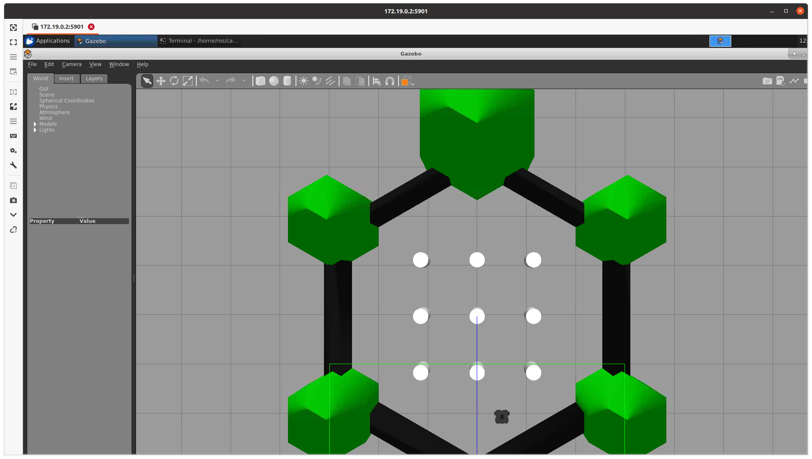
Task: Select Spherical Coordinates tree item
Action: [67, 100]
